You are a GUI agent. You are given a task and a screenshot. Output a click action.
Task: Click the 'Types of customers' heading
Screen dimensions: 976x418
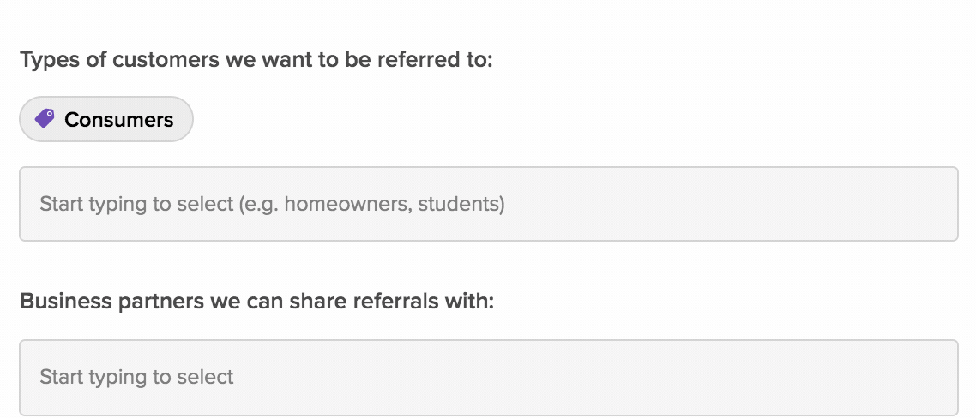tap(256, 60)
